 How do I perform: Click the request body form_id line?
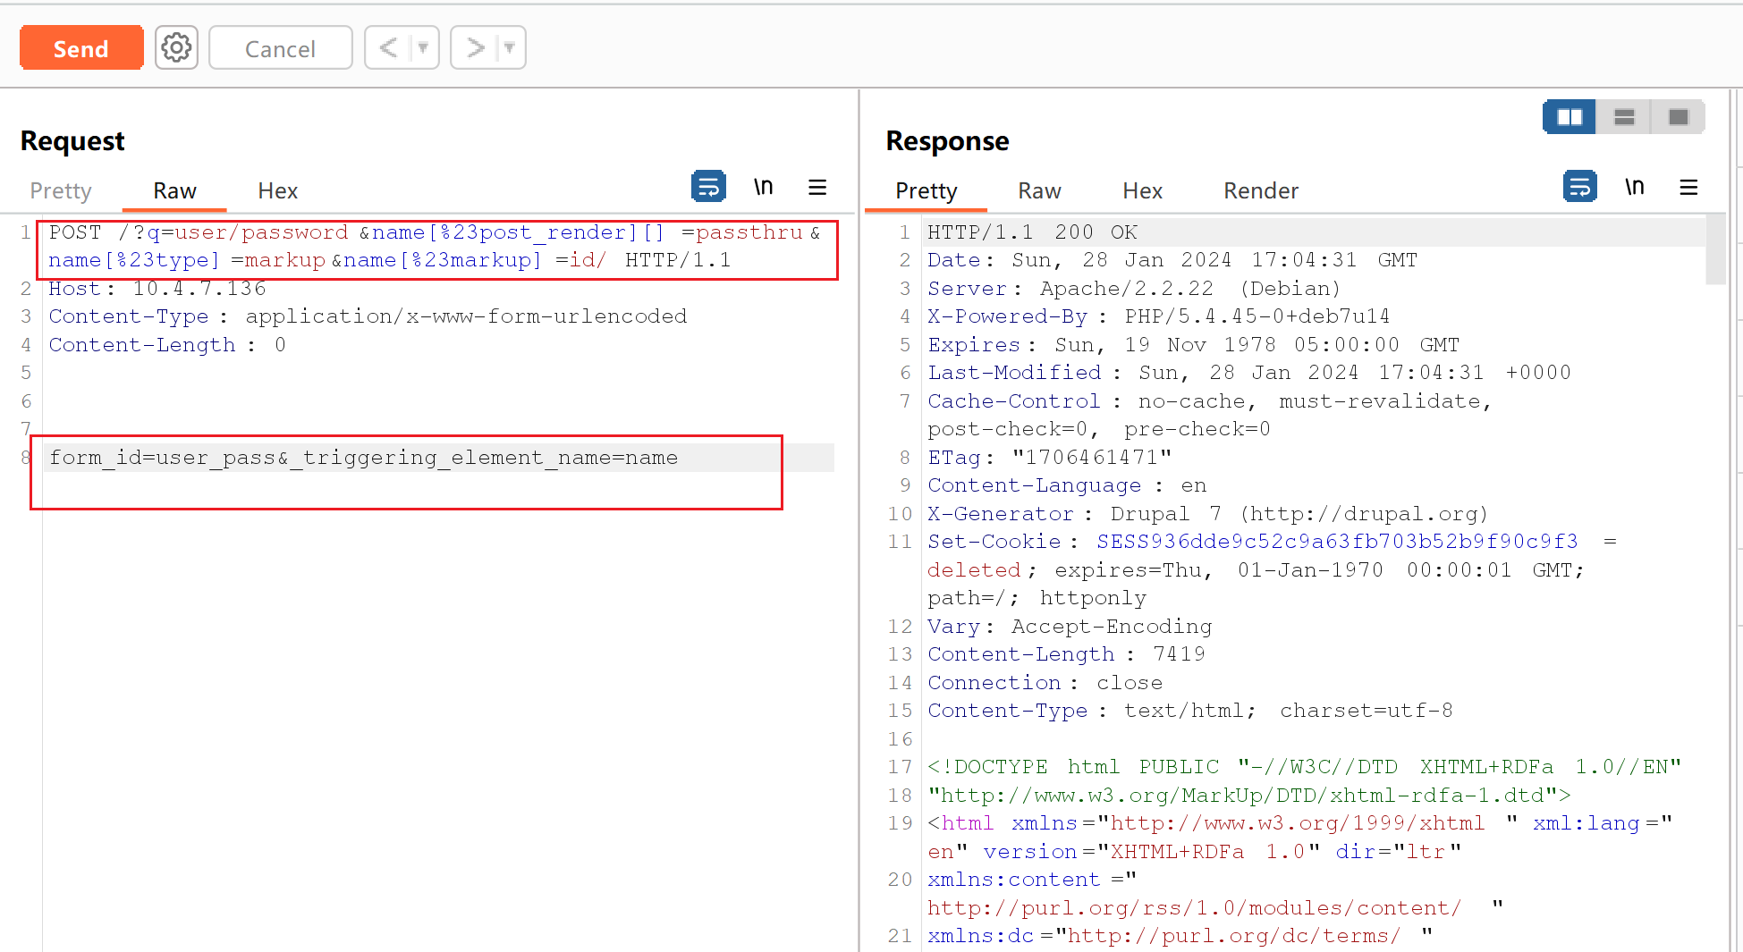pyautogui.click(x=363, y=458)
